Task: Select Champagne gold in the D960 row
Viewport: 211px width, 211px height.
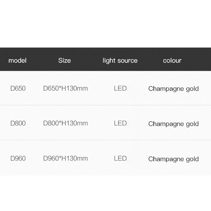Action: coord(173,159)
